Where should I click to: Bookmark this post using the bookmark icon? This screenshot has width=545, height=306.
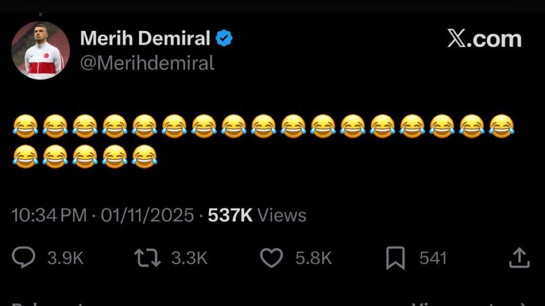point(395,258)
